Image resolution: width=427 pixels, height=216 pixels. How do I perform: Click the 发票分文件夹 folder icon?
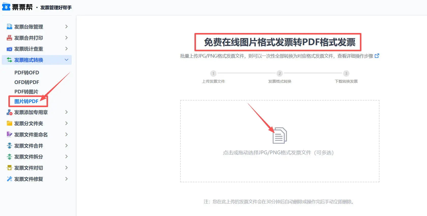coord(9,123)
